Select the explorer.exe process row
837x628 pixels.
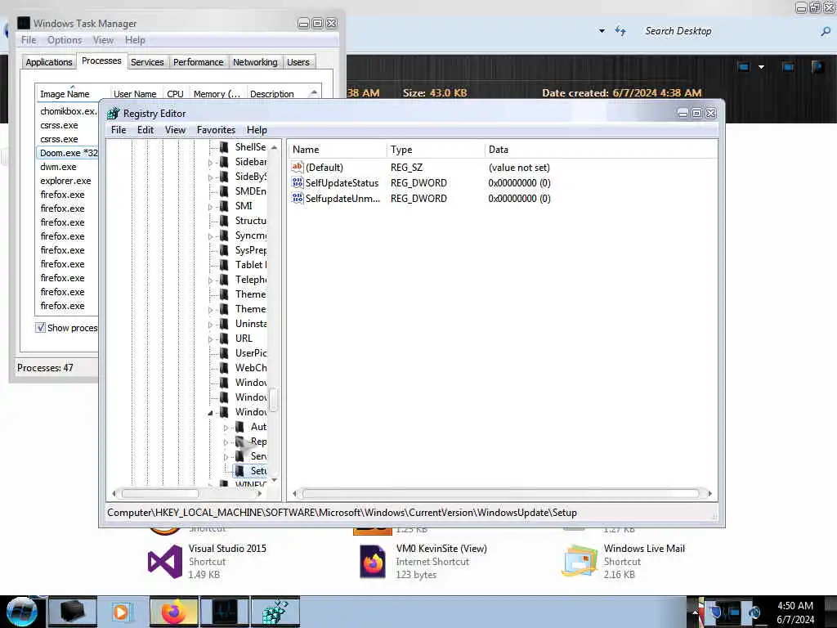coord(68,181)
